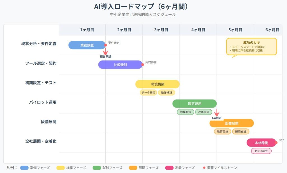This screenshot has height=173, width=287.
Task: Select the パイロット運用 row label
Action: tap(43, 102)
